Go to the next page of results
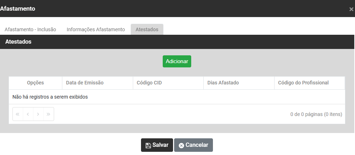355x155 pixels. coord(38,114)
